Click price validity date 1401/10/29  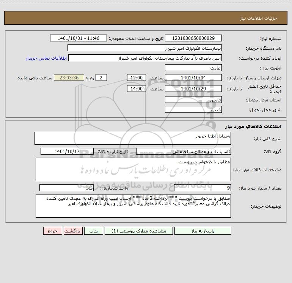(x=193, y=89)
